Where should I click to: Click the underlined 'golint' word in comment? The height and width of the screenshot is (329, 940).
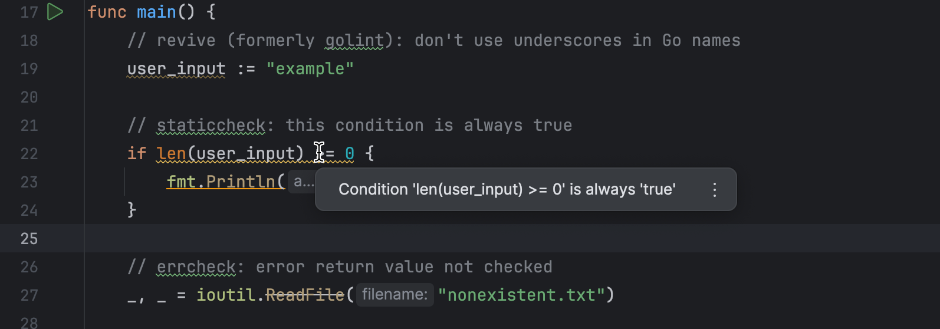[x=354, y=41]
